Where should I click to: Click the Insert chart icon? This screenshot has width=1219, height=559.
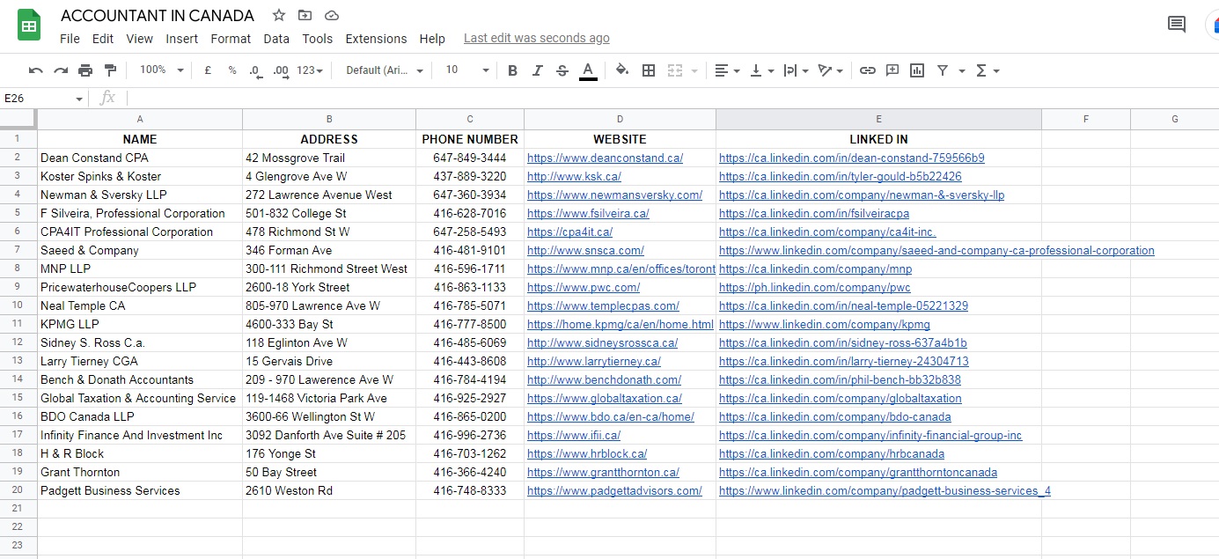tap(917, 70)
